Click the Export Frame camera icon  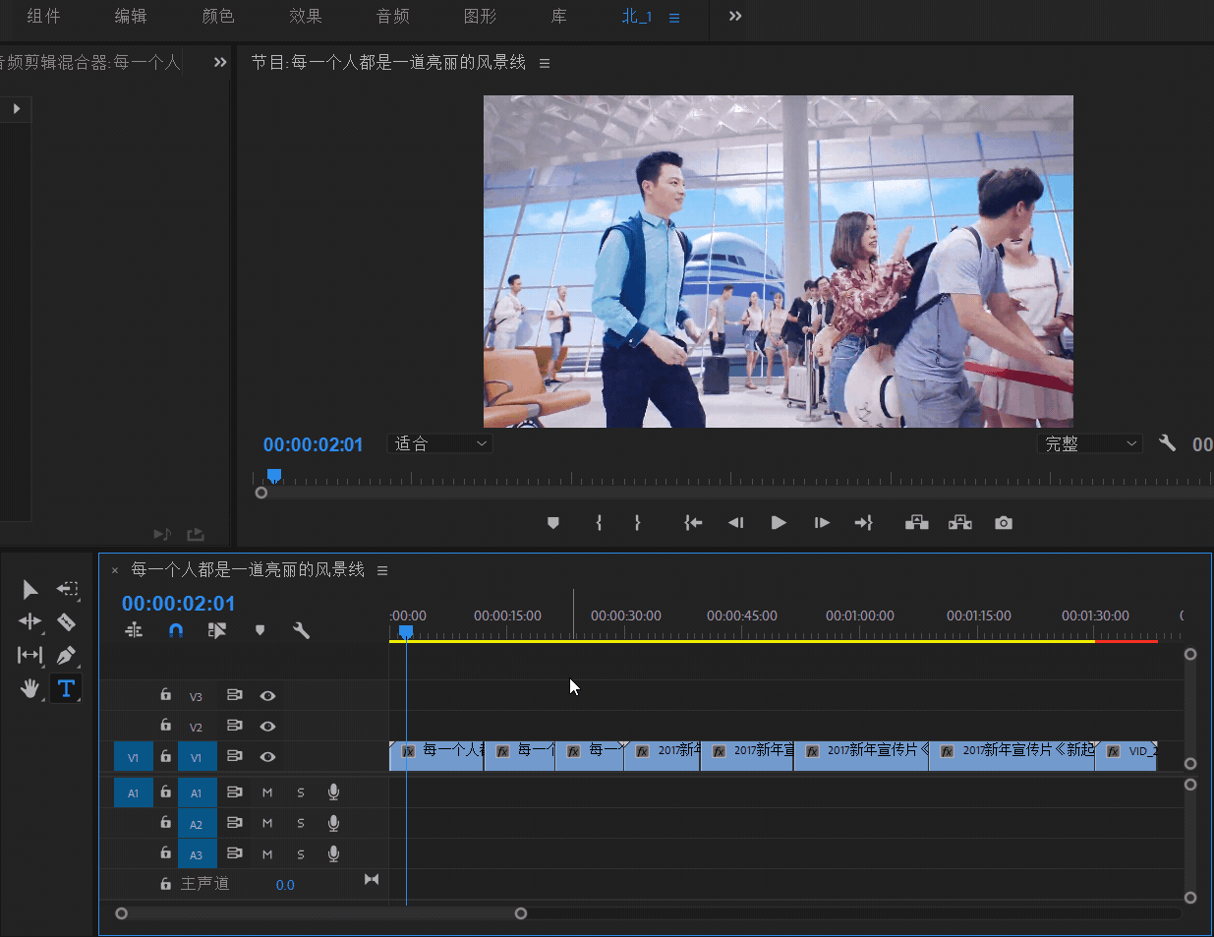(x=1003, y=523)
